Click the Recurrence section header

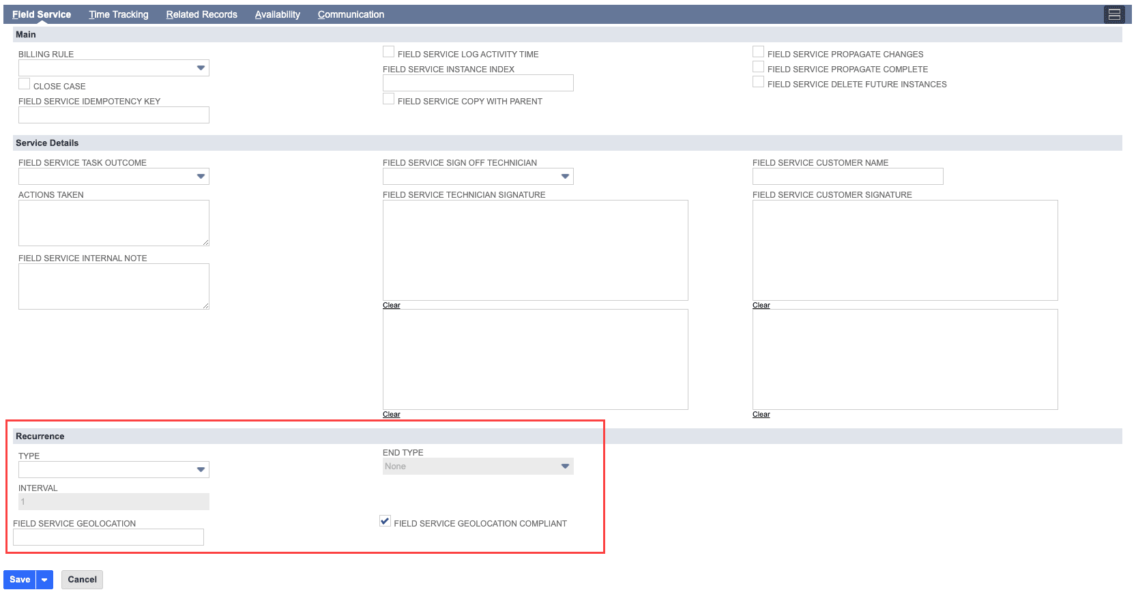pyautogui.click(x=568, y=436)
